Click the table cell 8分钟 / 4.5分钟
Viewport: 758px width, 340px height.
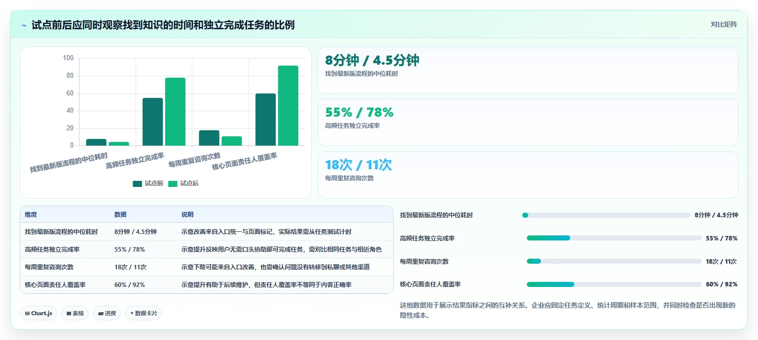(136, 232)
